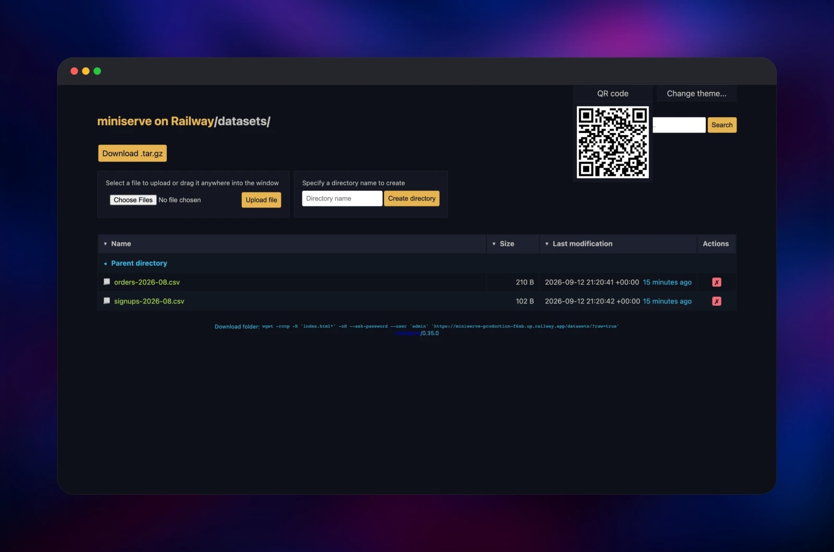Click the 'No file chosen' label
This screenshot has width=834, height=552.
click(179, 200)
